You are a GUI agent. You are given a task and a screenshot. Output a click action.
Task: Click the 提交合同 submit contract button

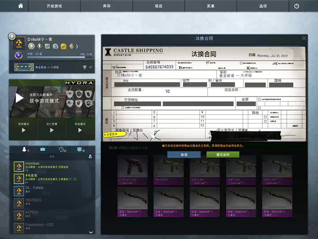coord(223,155)
